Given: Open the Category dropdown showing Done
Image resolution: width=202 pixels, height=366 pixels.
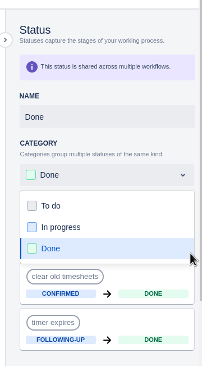Looking at the screenshot, I should tap(107, 175).
